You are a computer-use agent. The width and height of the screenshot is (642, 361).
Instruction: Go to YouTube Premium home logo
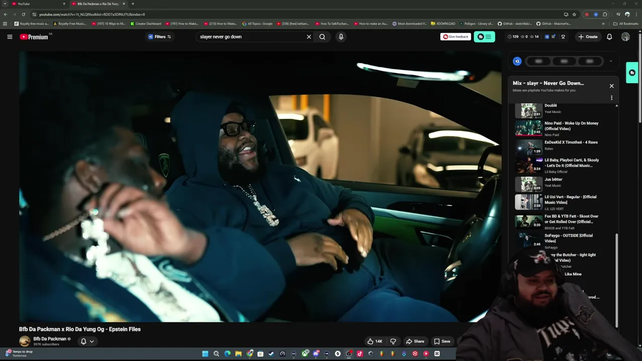[34, 37]
